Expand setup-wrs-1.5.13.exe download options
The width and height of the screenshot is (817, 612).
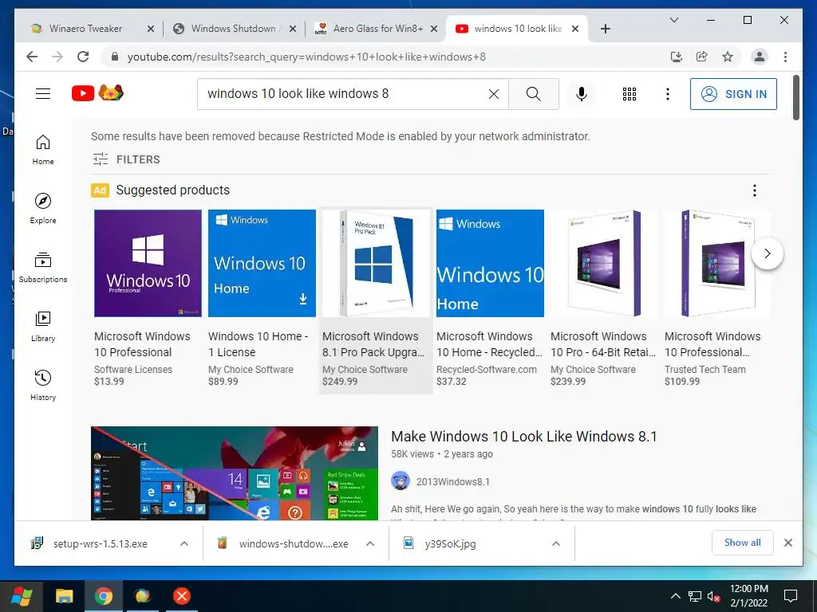coord(184,543)
